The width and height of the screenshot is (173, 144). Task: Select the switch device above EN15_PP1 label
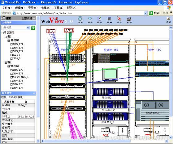67,74
